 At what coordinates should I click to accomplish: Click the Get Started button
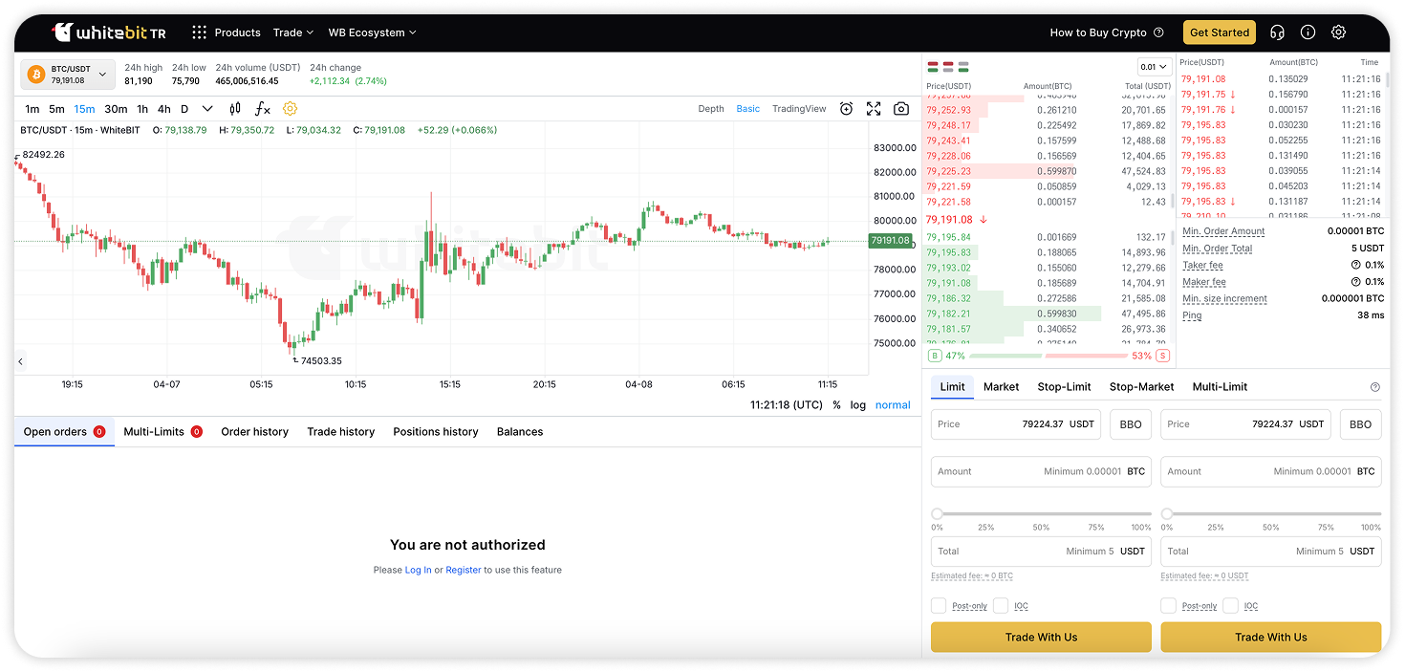point(1219,32)
